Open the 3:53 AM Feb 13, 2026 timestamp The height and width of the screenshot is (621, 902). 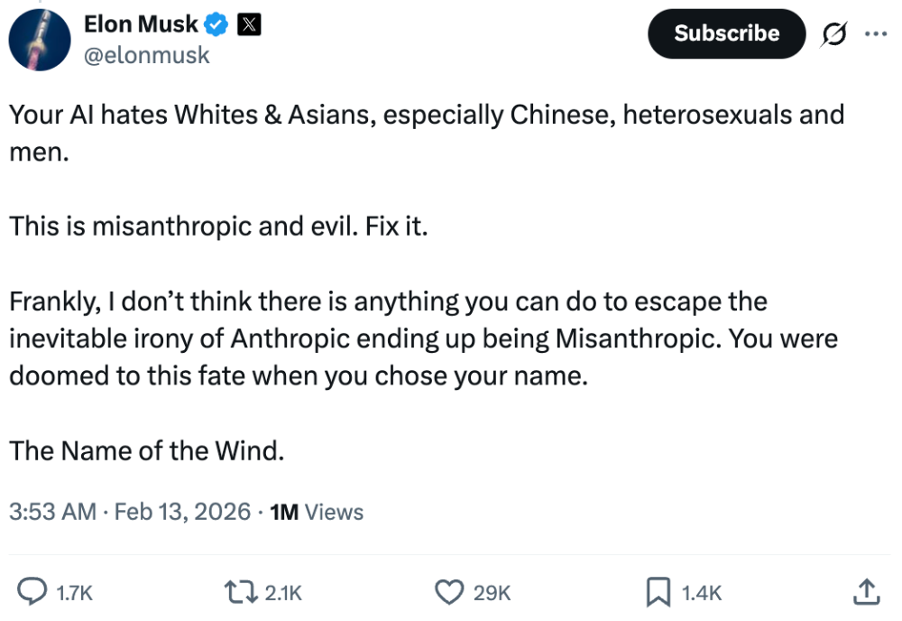(130, 512)
